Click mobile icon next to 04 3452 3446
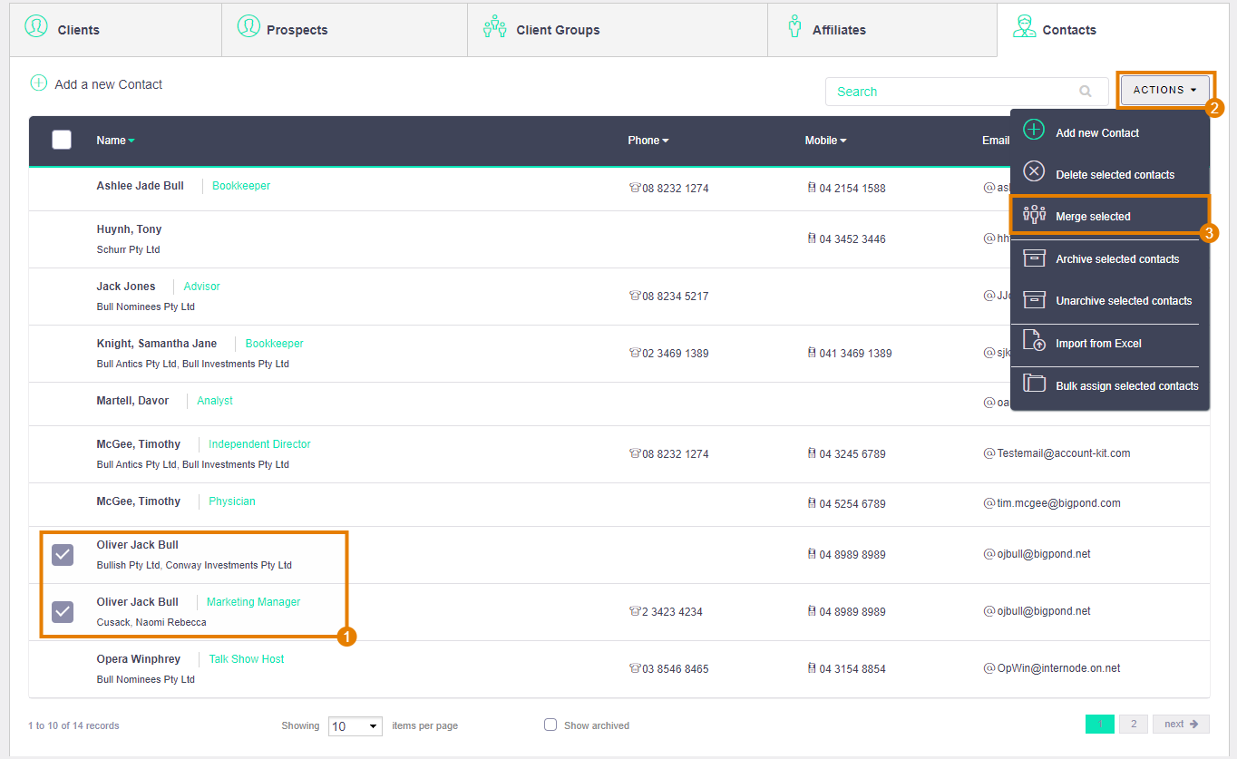Screen dimensions: 1237x759 [x=811, y=238]
